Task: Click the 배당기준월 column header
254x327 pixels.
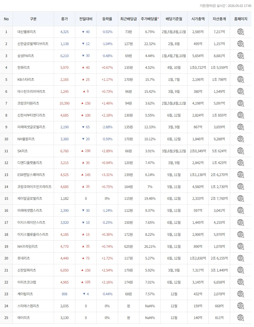Action: (x=174, y=19)
